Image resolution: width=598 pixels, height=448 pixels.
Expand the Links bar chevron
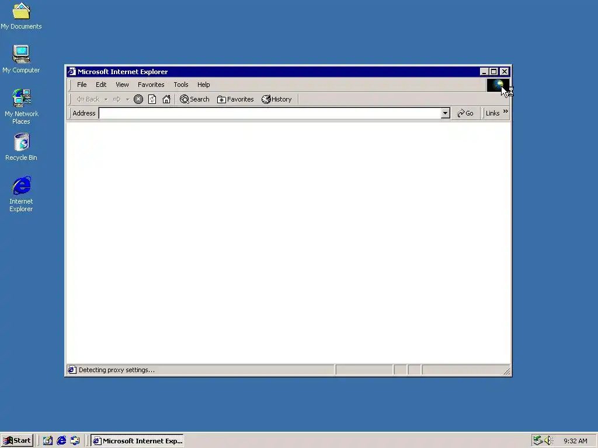(506, 111)
